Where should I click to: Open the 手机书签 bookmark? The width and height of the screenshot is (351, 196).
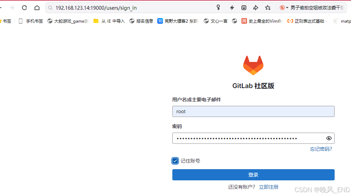click(31, 21)
